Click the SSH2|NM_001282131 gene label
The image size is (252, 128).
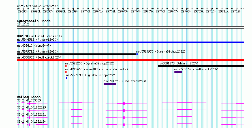click(x=31, y=114)
